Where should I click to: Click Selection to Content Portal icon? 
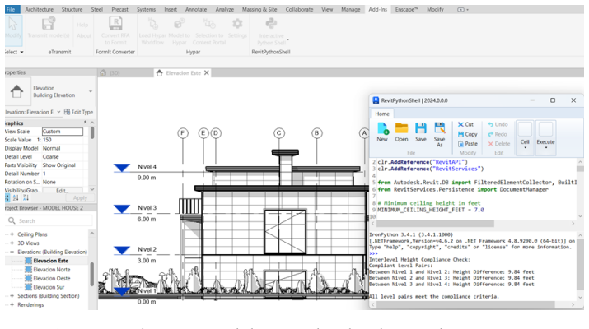(x=209, y=24)
